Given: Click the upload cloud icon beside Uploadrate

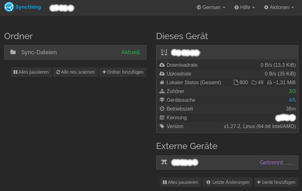Looking at the screenshot, I should pyautogui.click(x=162, y=74).
